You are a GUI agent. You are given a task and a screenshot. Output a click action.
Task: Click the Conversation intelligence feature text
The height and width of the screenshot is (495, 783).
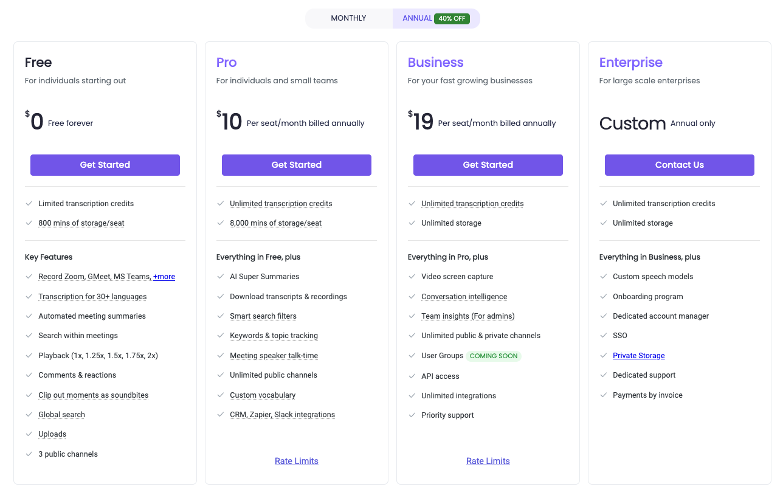[x=464, y=297]
